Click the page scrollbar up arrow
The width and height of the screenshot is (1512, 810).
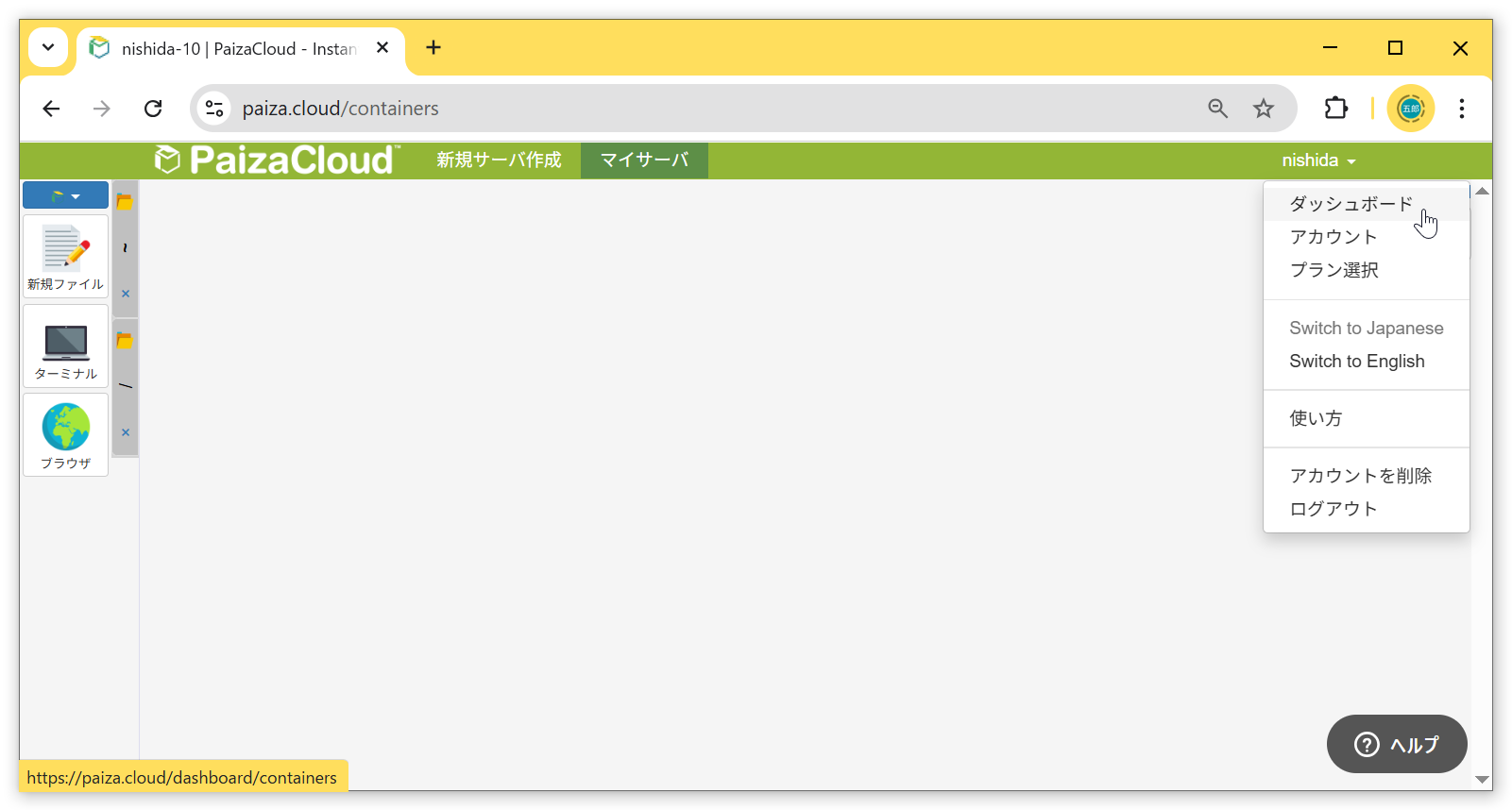tap(1482, 191)
